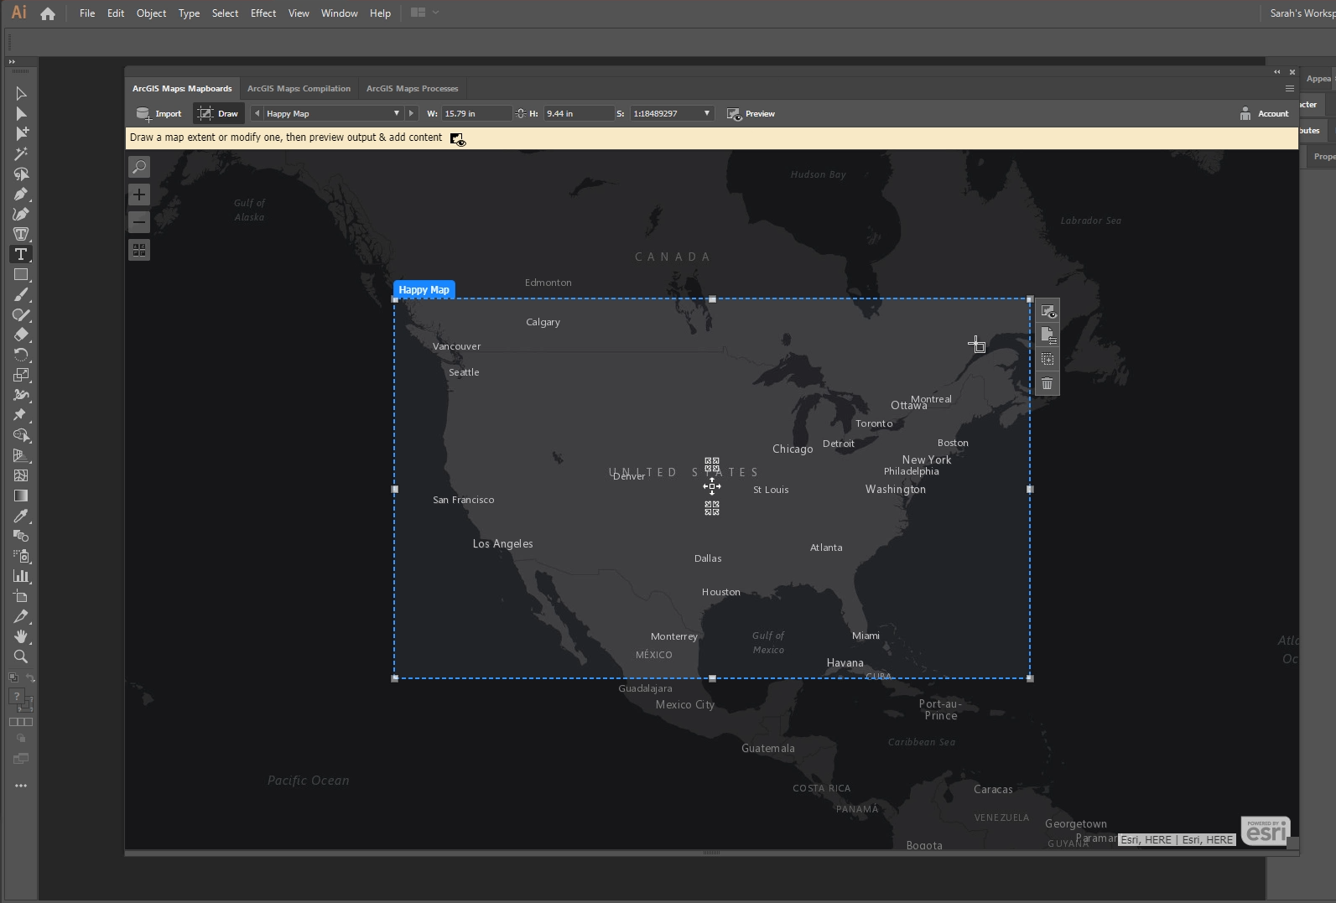This screenshot has height=903, width=1336.
Task: Open the basemap gallery grid icon
Action: (139, 250)
